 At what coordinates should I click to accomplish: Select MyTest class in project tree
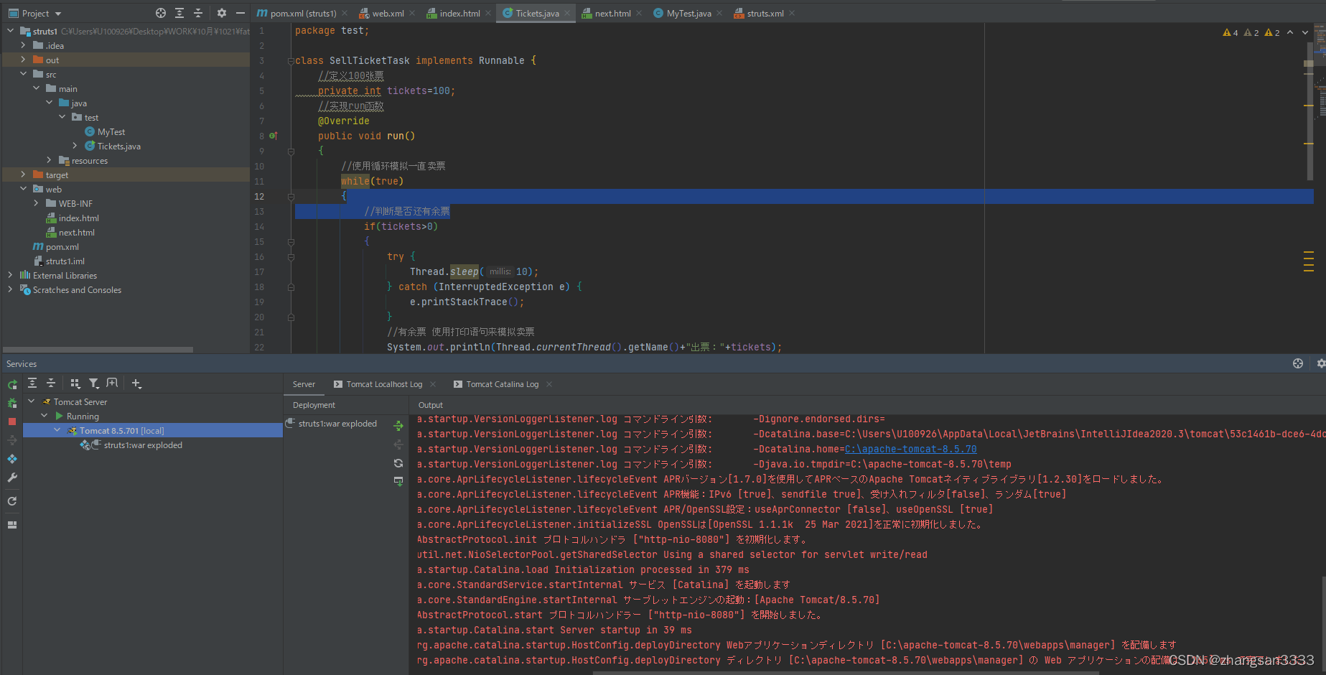pos(111,131)
